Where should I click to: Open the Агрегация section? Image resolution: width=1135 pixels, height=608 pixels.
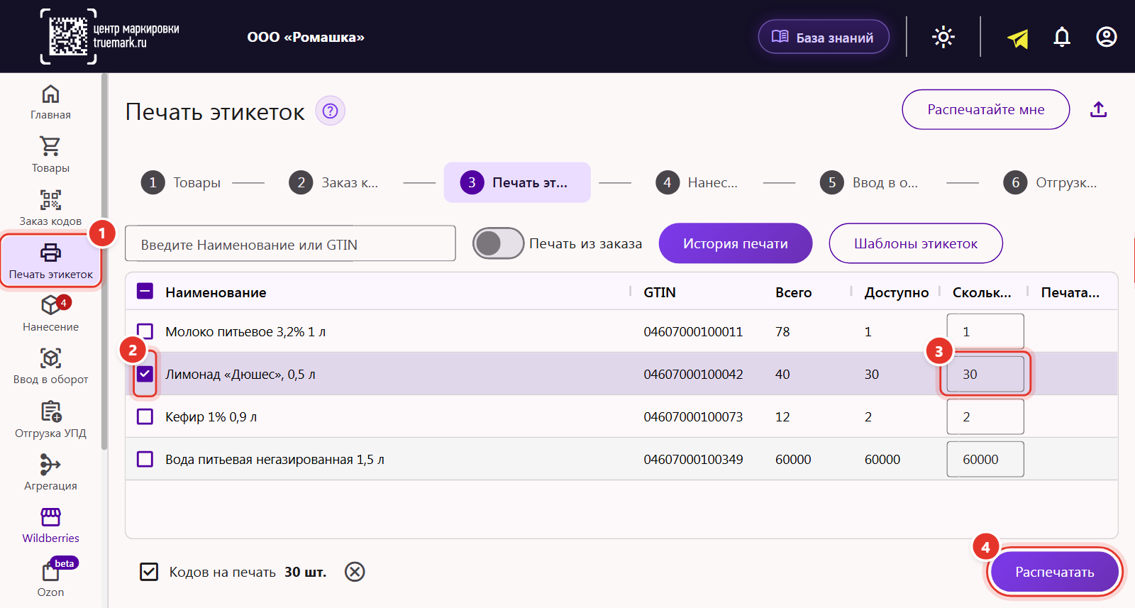50,473
